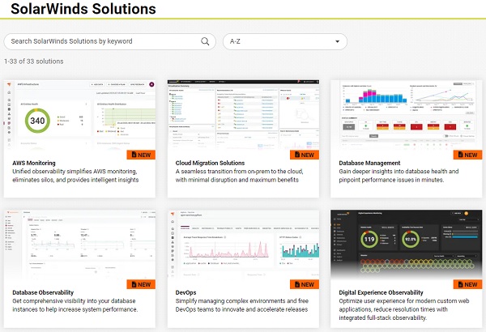The width and height of the screenshot is (486, 332).
Task: Click the AWS Monitoring description about unified observability
Action: [x=75, y=176]
